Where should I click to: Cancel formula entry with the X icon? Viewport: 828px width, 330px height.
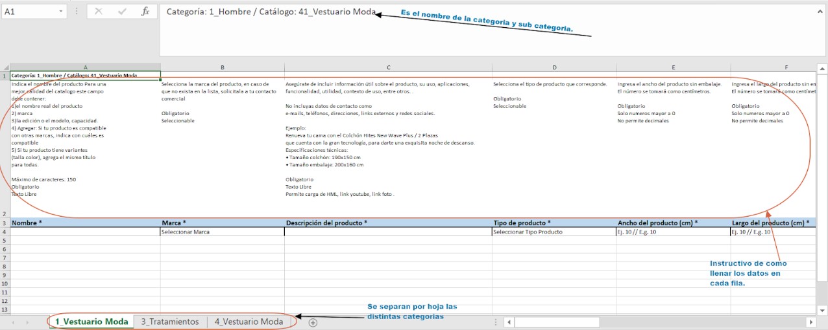(98, 12)
